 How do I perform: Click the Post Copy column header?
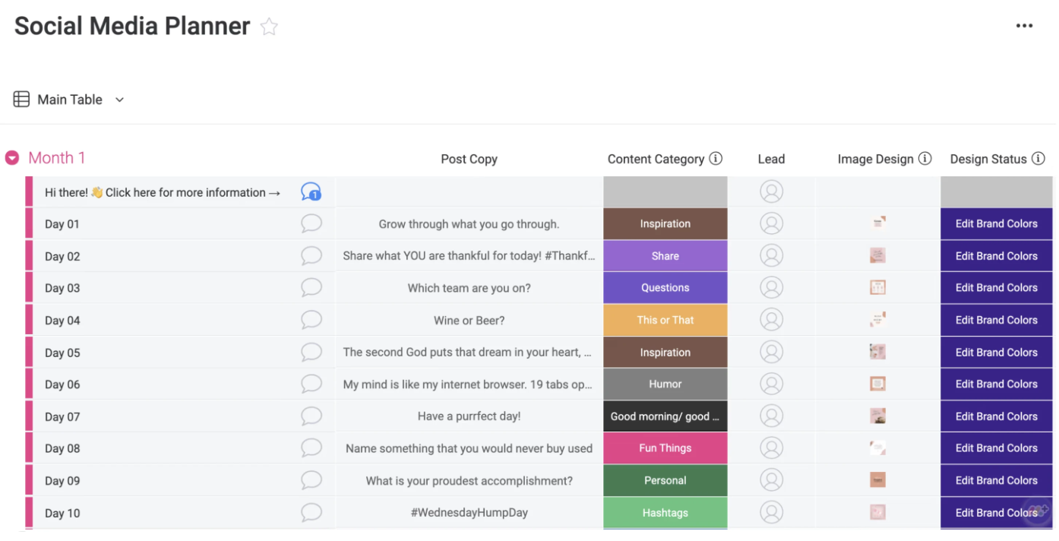[469, 159]
